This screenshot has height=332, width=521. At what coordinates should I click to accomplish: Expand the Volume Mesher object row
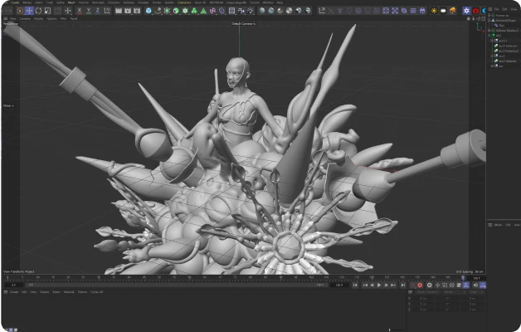tap(489, 30)
